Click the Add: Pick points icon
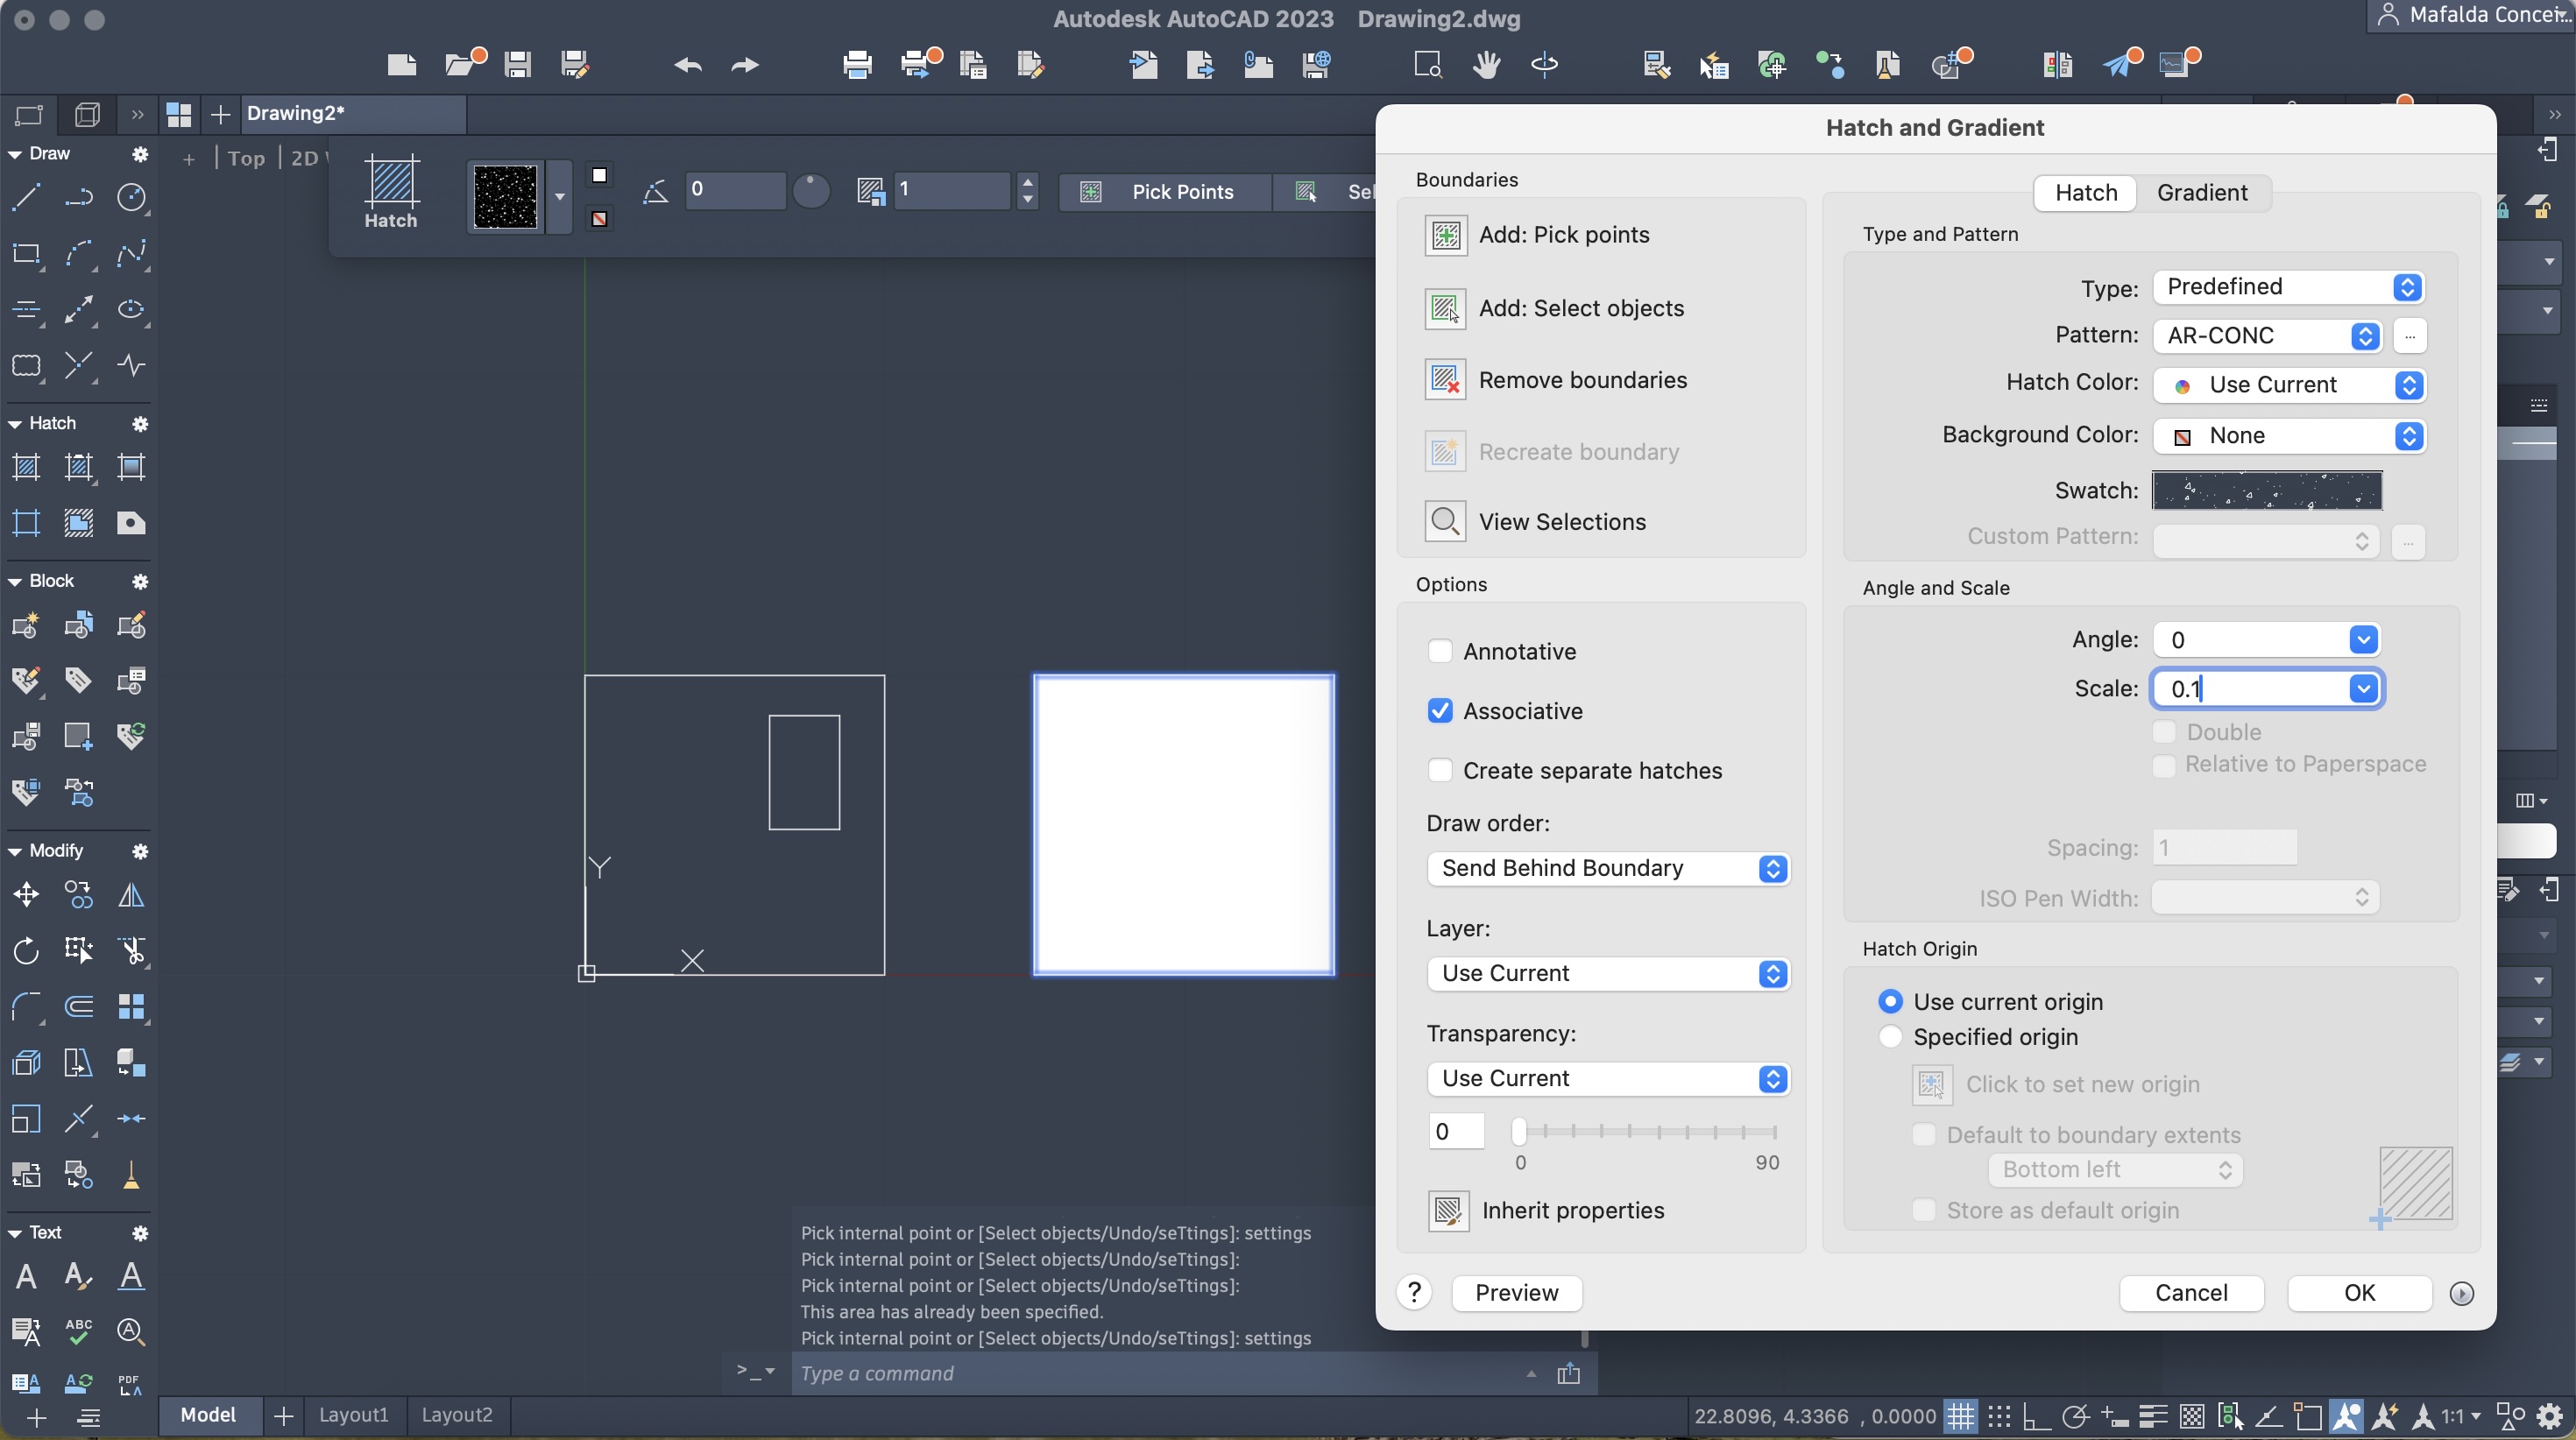The image size is (2576, 1440). [x=1445, y=235]
